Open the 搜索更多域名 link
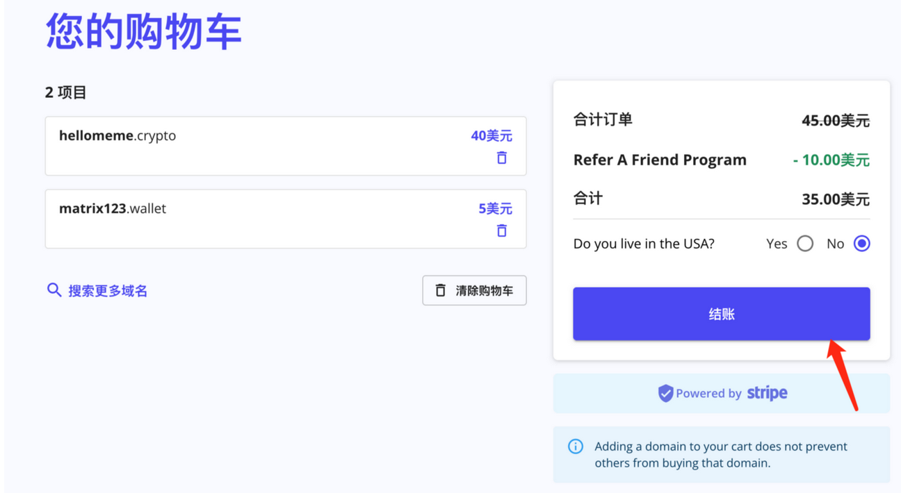The width and height of the screenshot is (901, 493). click(x=108, y=291)
